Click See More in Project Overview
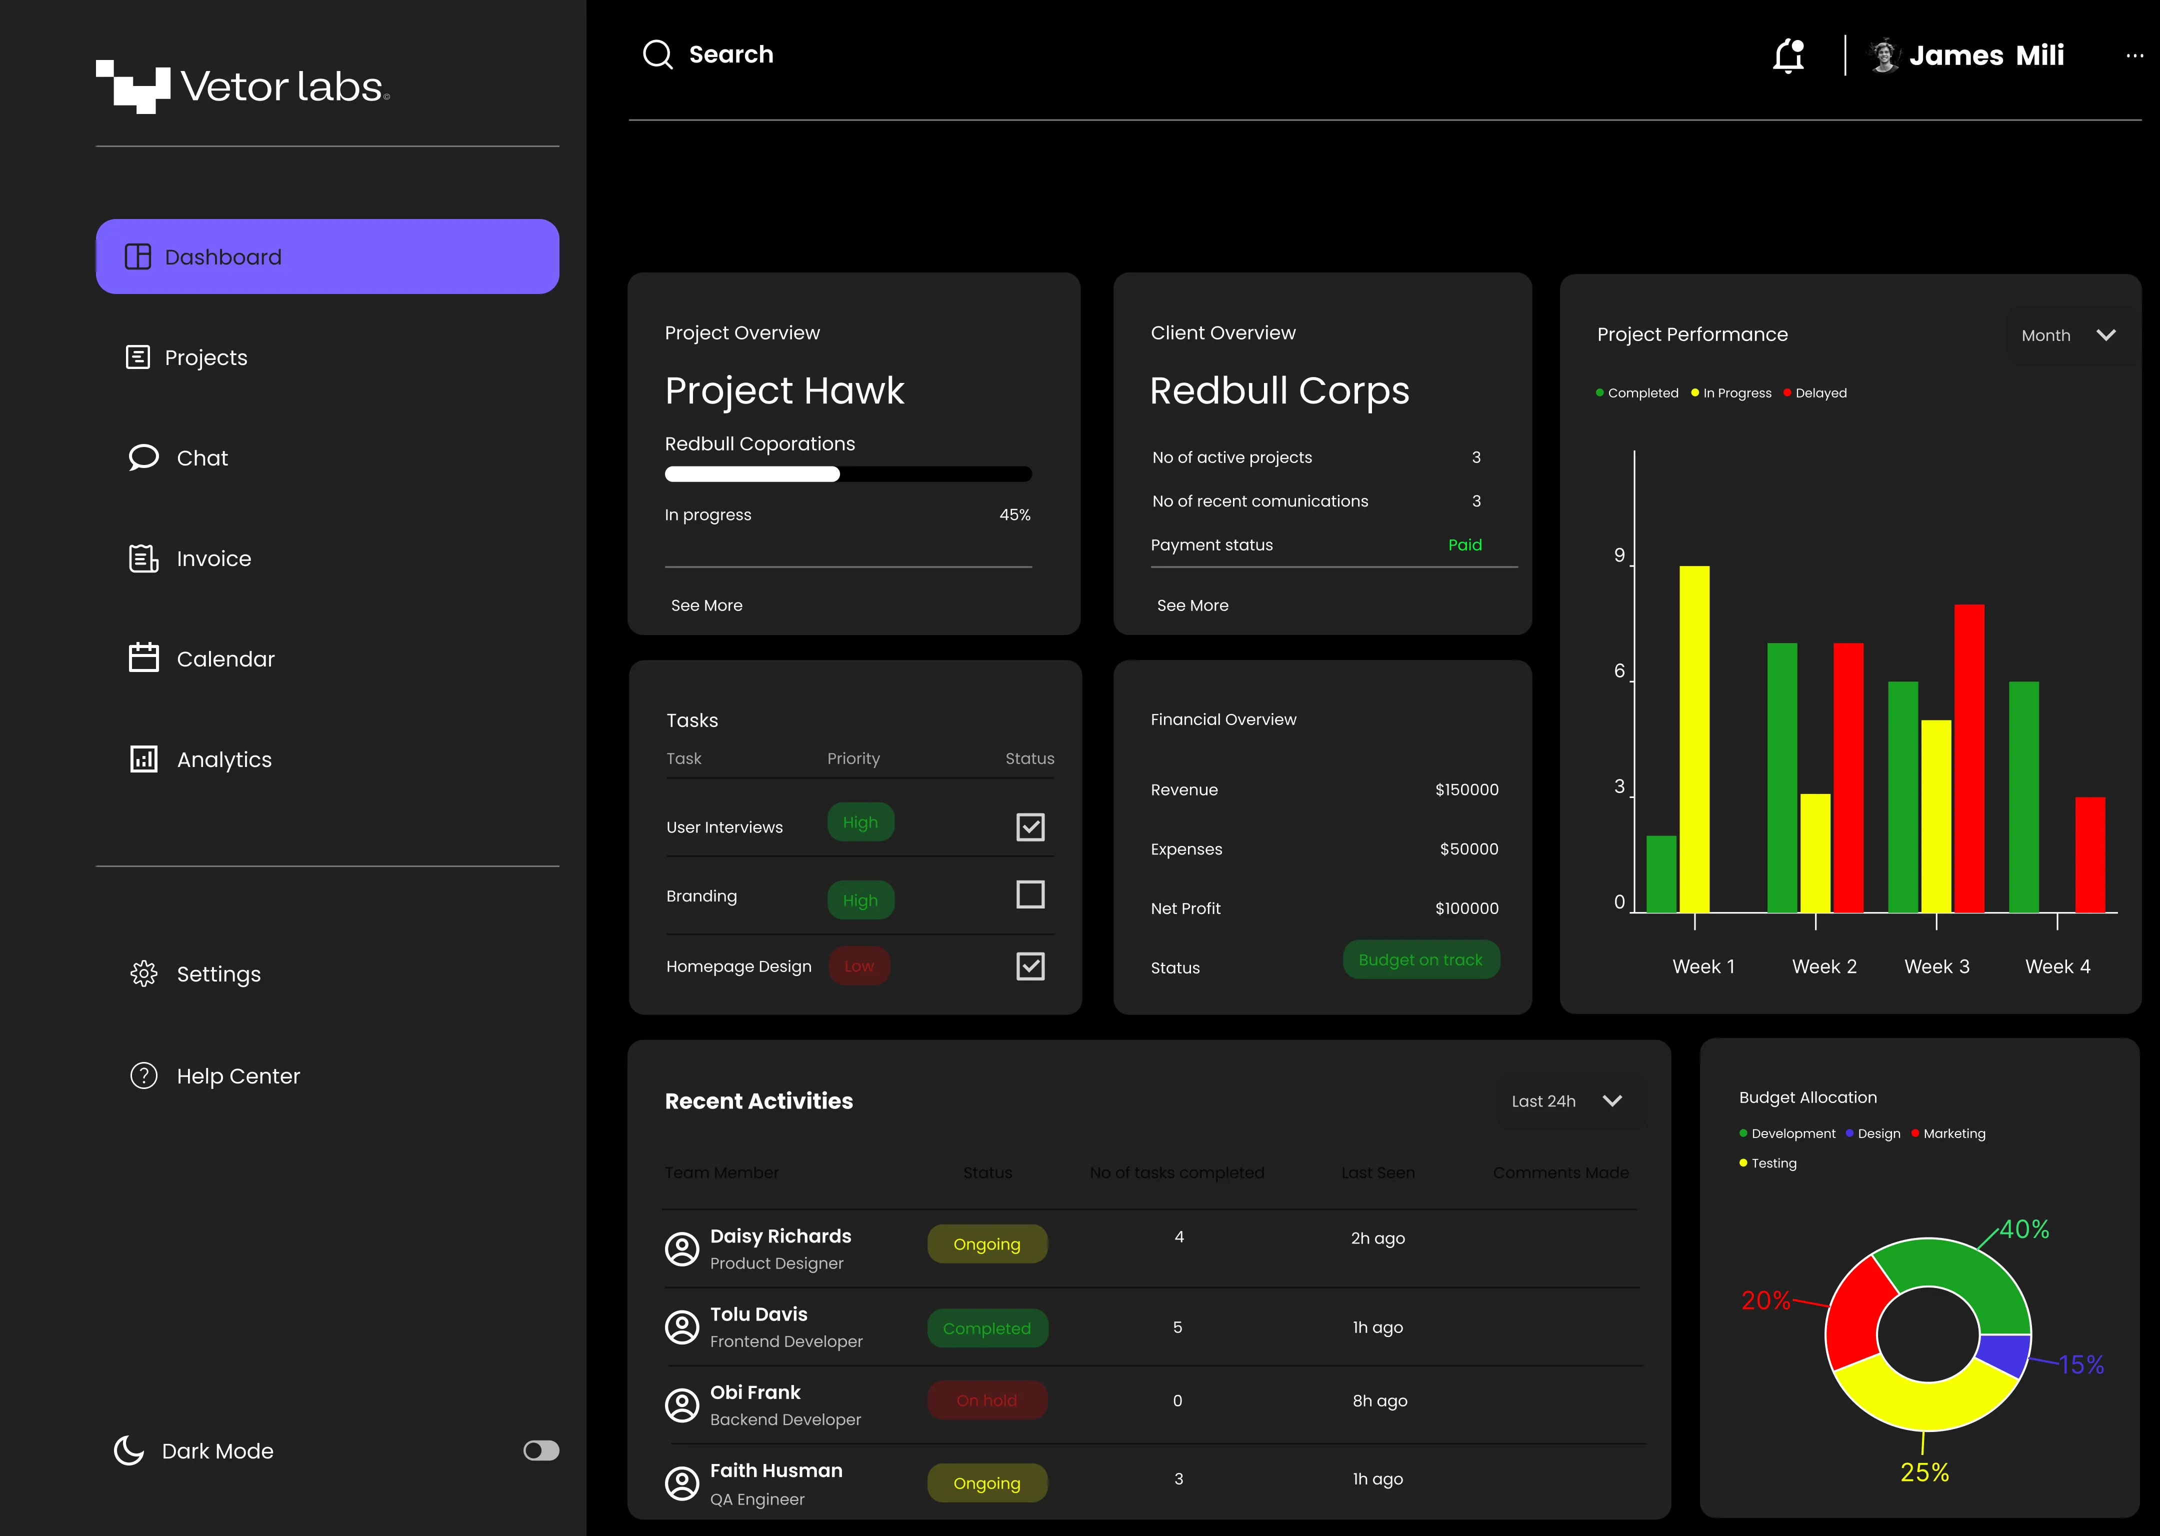The image size is (2160, 1536). (706, 605)
